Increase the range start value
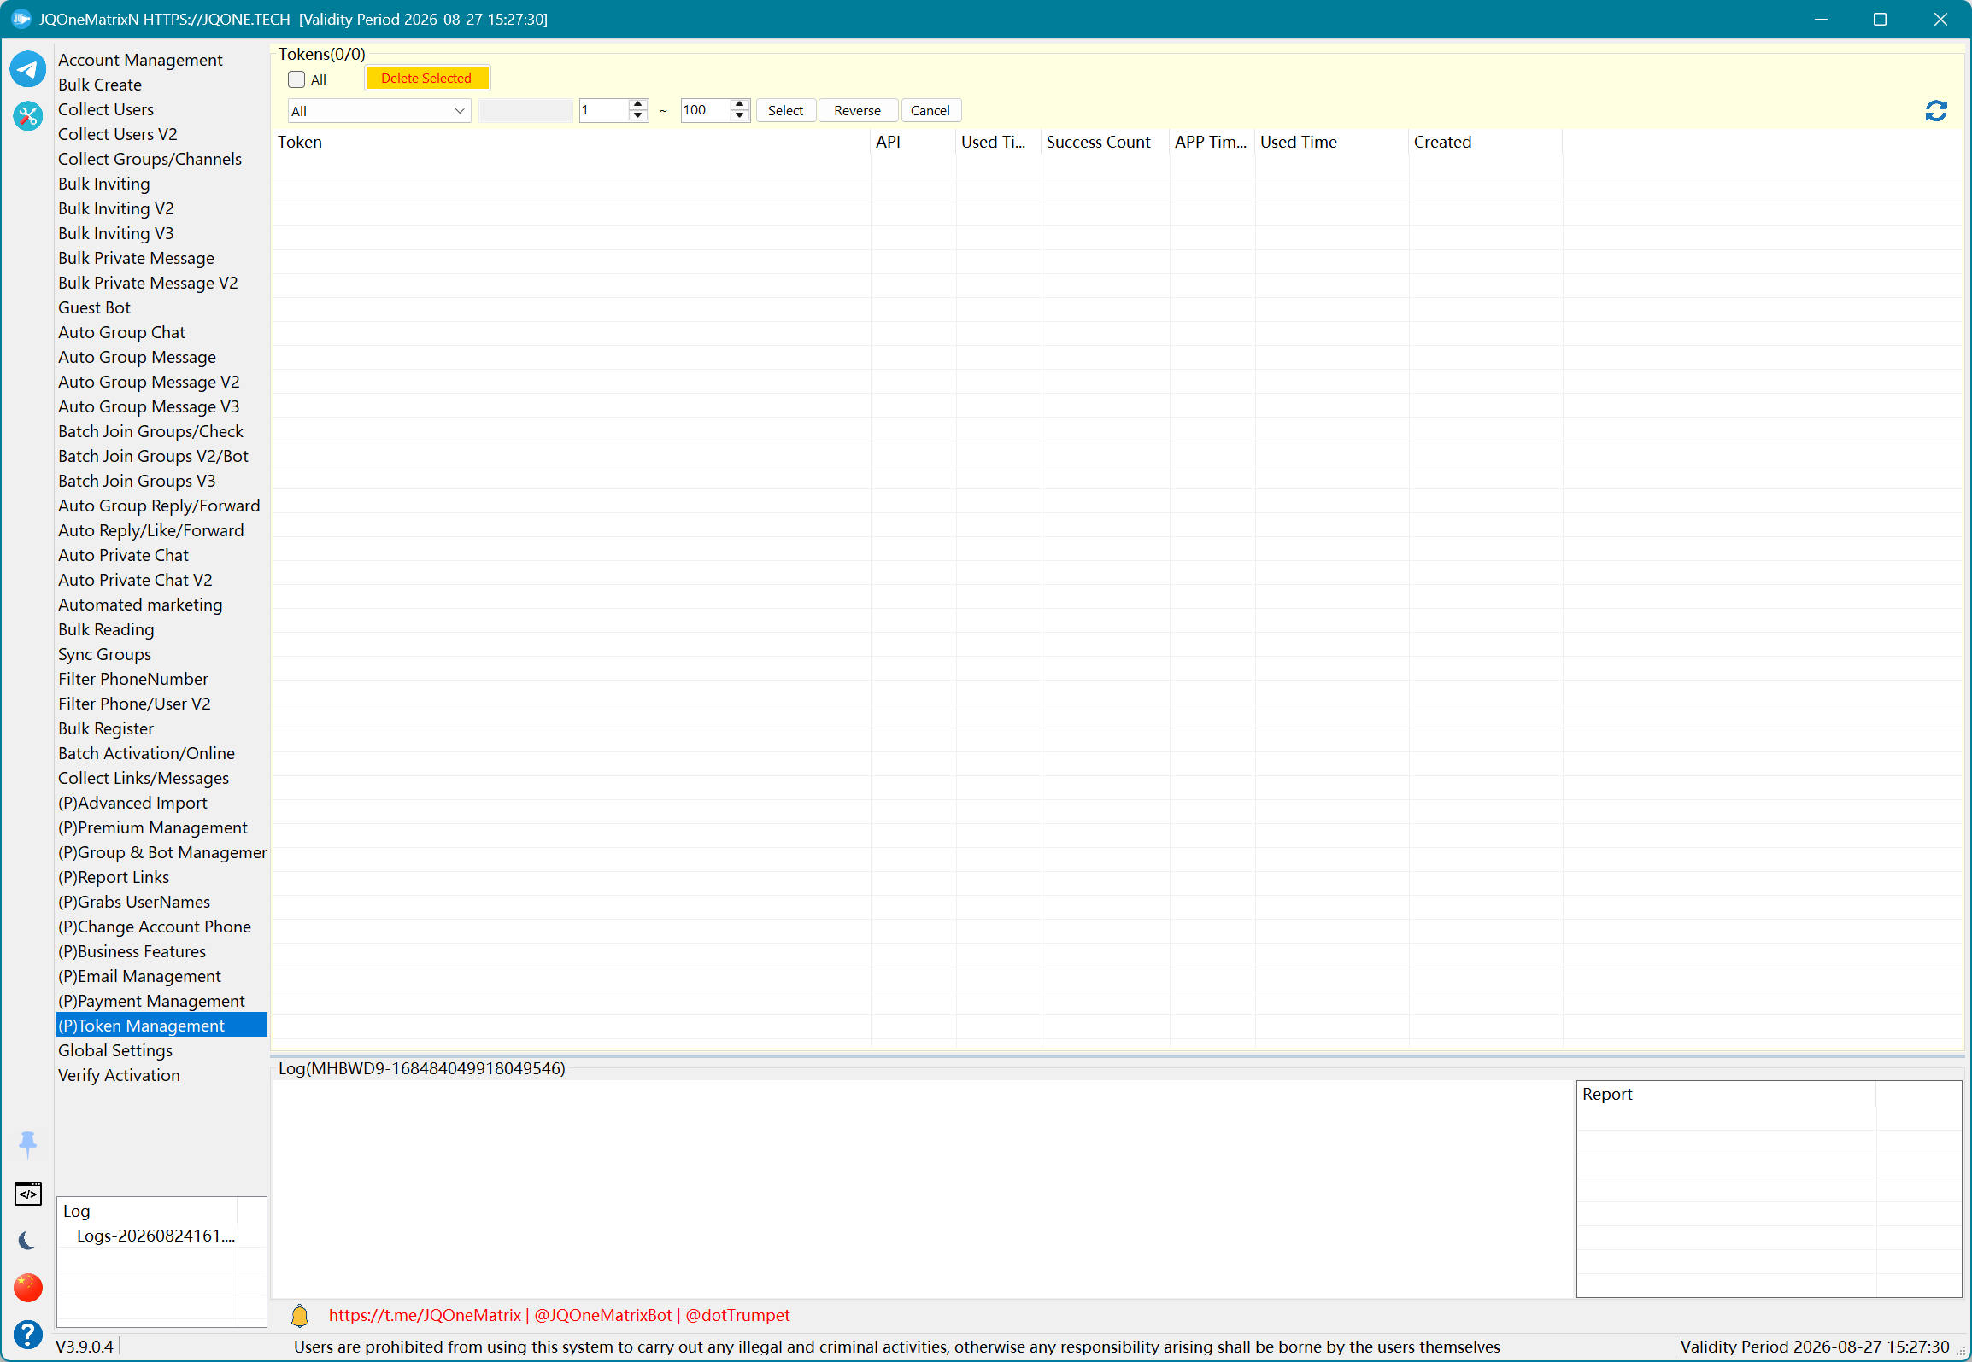The width and height of the screenshot is (1972, 1362). coord(638,105)
